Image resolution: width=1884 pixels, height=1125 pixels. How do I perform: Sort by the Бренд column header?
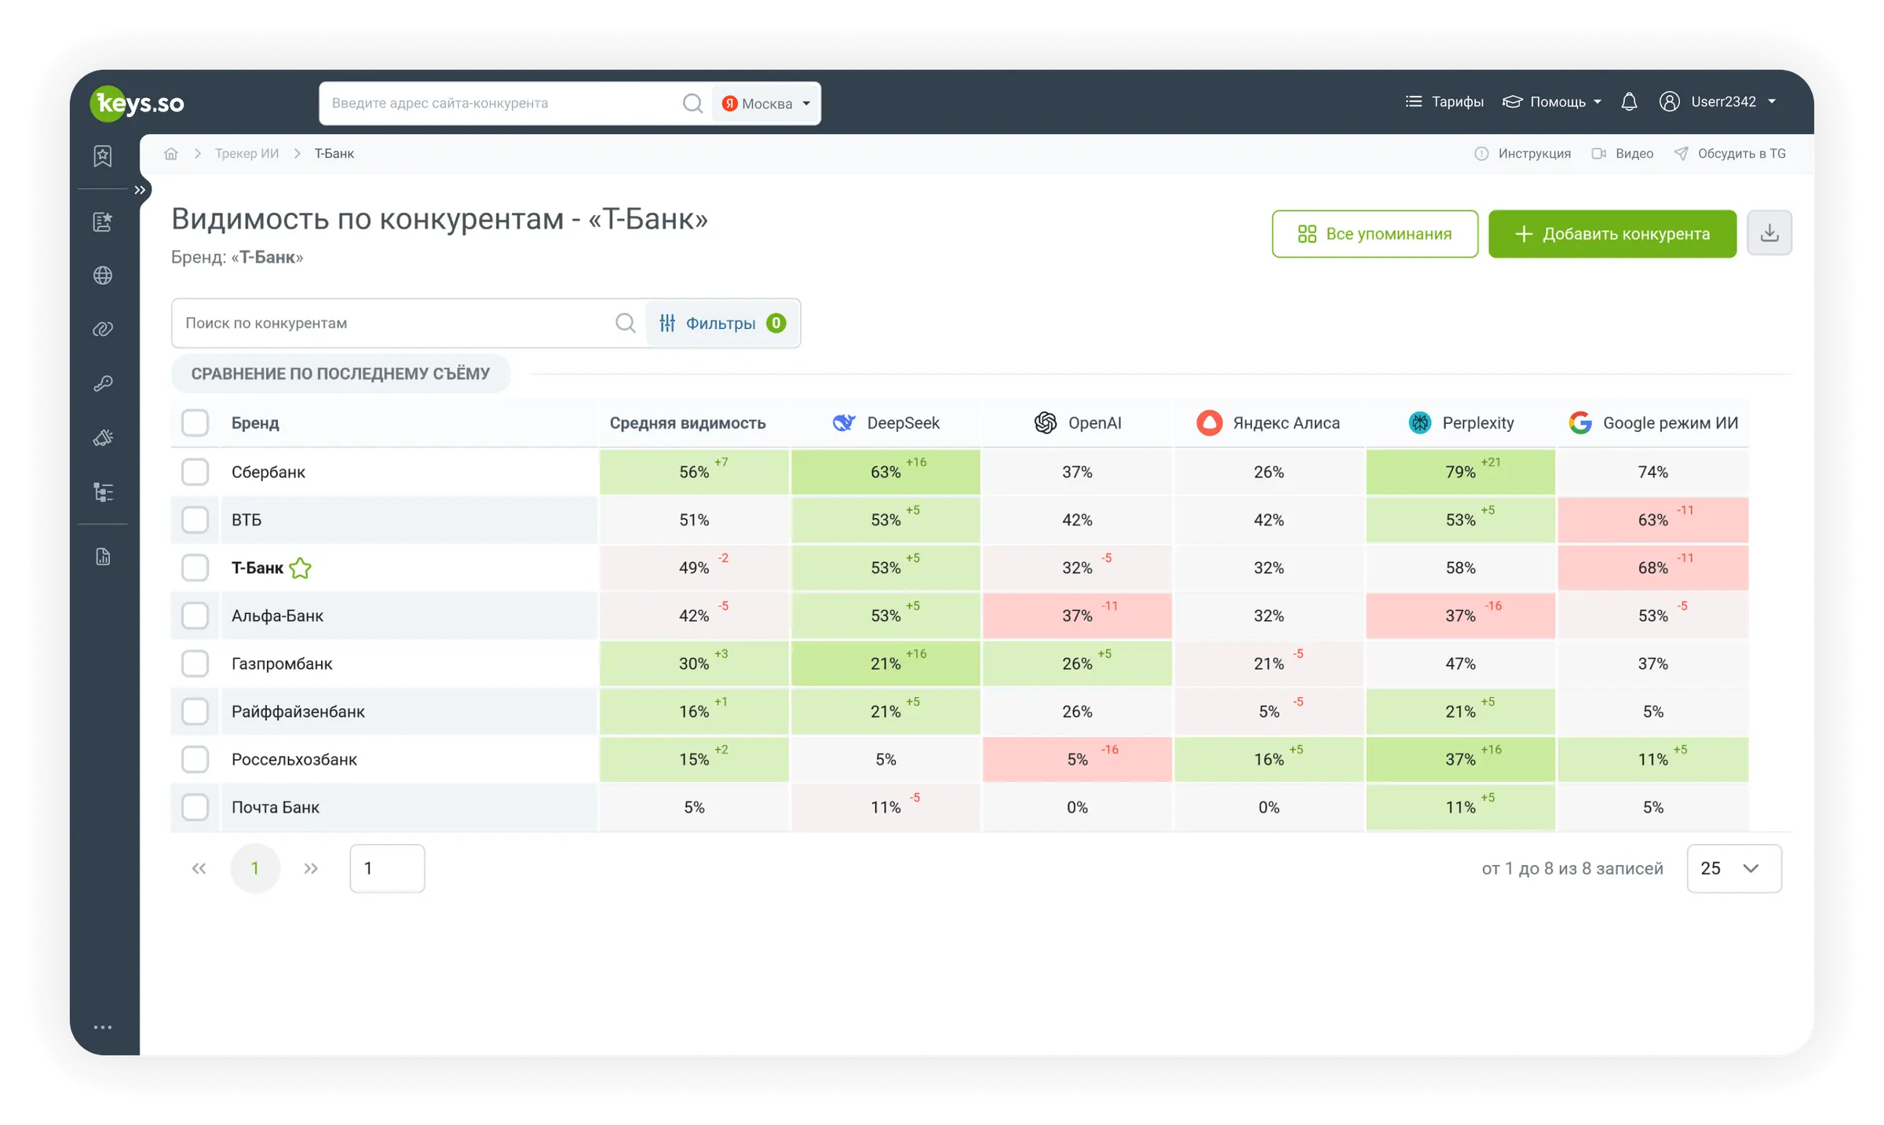255,422
